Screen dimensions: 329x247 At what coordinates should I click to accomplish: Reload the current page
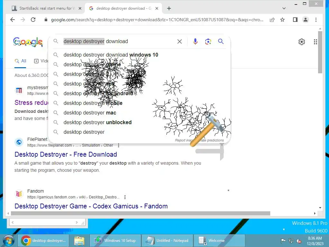pyautogui.click(x=33, y=20)
